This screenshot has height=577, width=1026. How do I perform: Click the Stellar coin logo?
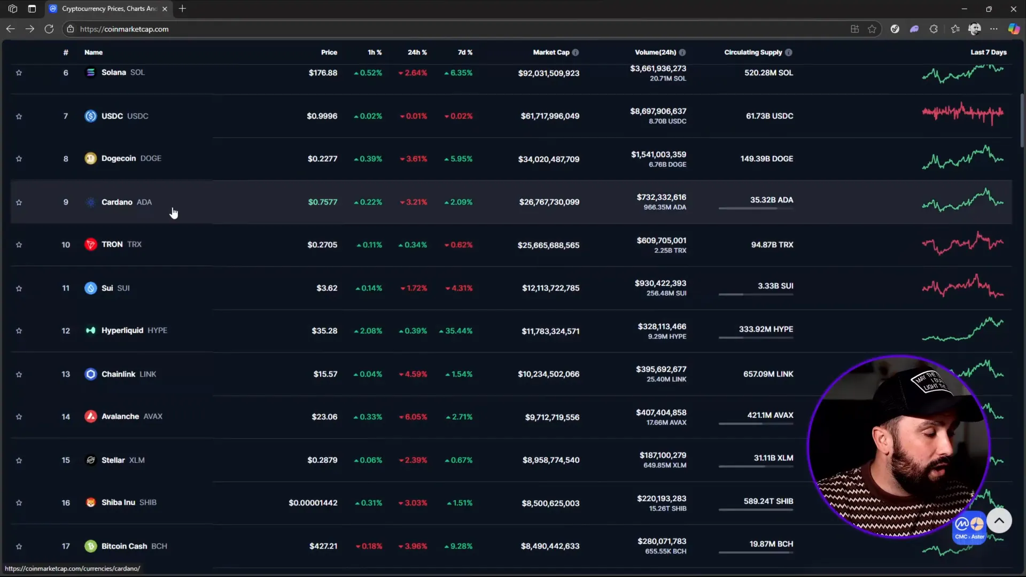click(91, 460)
